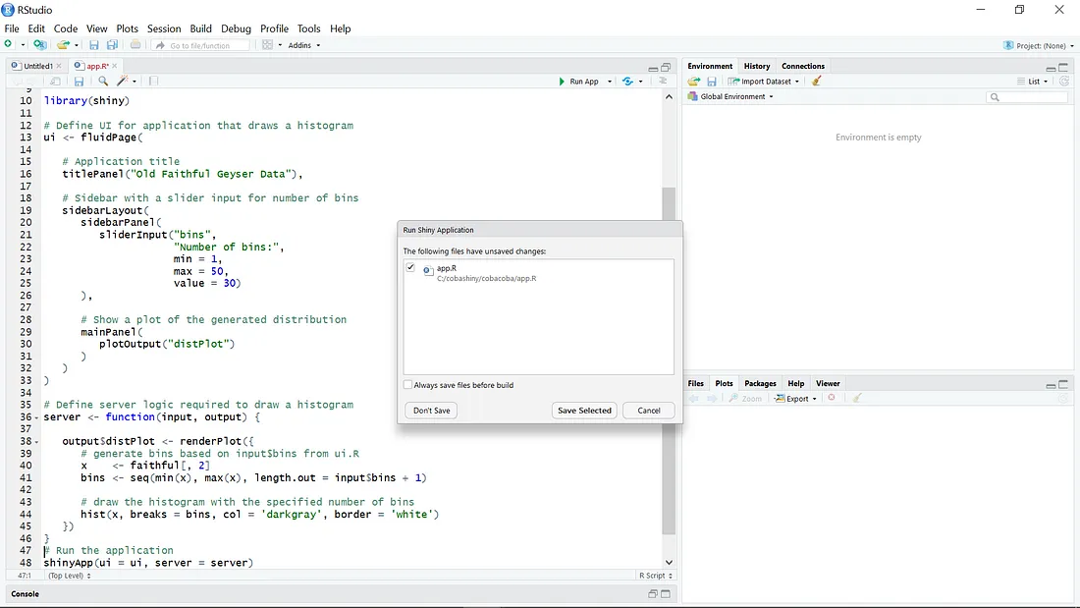Click the create project icon

click(39, 45)
